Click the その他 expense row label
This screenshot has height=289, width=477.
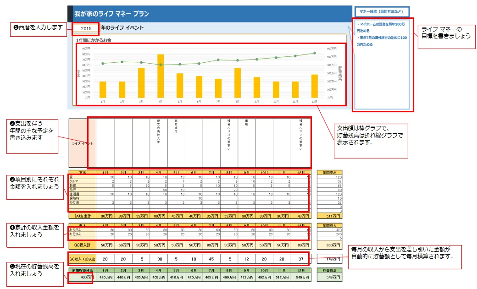[x=83, y=202]
